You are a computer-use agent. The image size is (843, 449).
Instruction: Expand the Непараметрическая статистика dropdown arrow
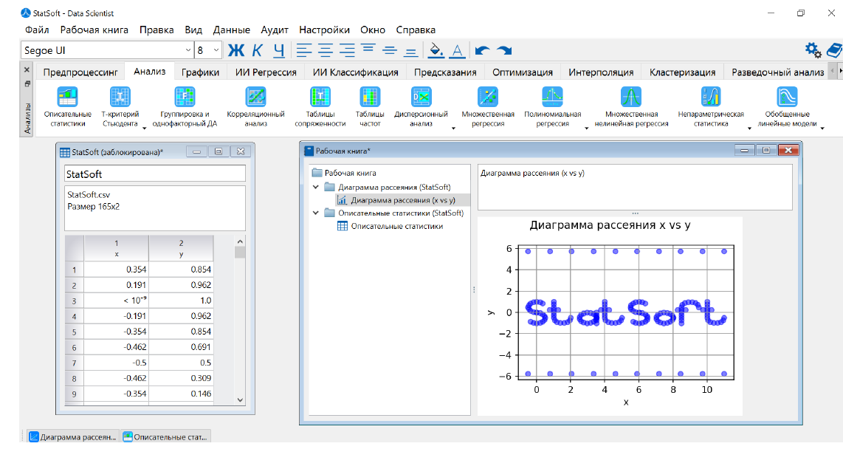point(749,128)
